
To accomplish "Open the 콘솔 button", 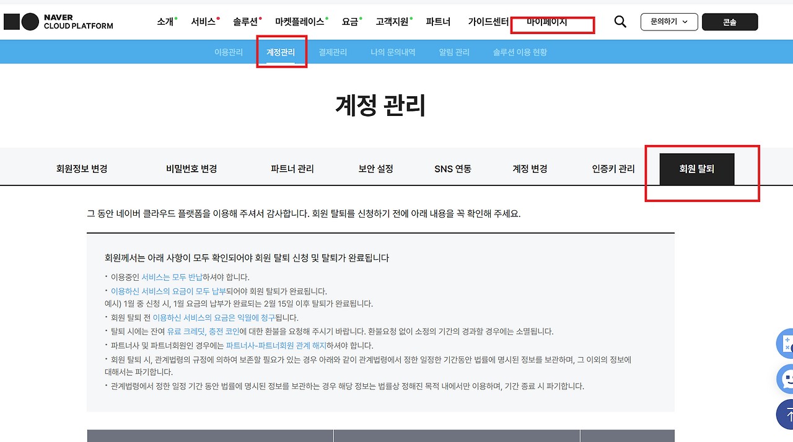I will 730,22.
